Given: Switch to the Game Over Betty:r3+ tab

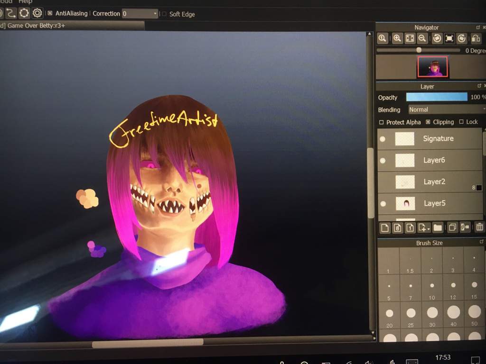Looking at the screenshot, I should pos(72,26).
